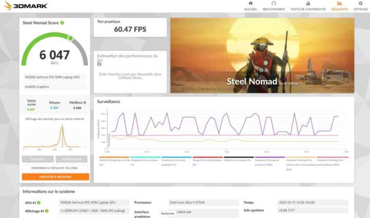370x218 pixels.
Task: Open Options gear icon
Action: [x=360, y=4]
